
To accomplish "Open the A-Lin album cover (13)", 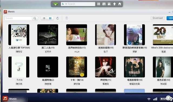I will [77, 35].
